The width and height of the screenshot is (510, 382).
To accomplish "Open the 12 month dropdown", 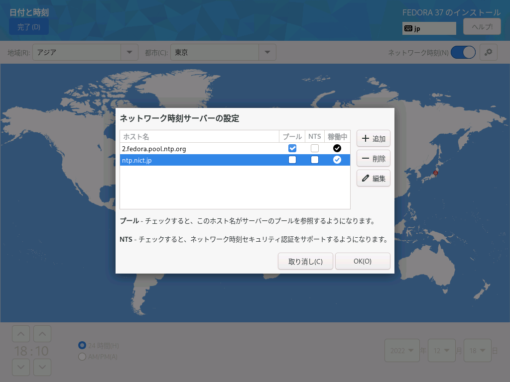I will 441,351.
